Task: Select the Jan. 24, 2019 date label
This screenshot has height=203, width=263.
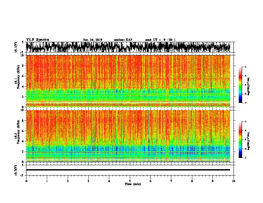Action: click(x=93, y=40)
